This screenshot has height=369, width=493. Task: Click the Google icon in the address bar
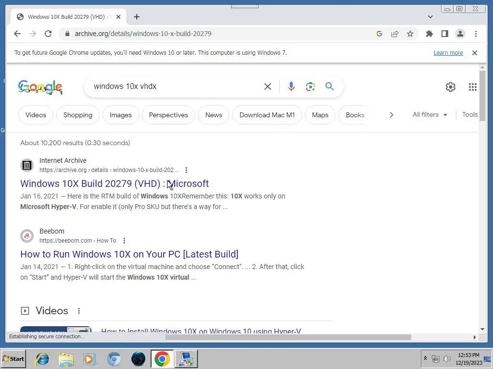[x=379, y=34]
